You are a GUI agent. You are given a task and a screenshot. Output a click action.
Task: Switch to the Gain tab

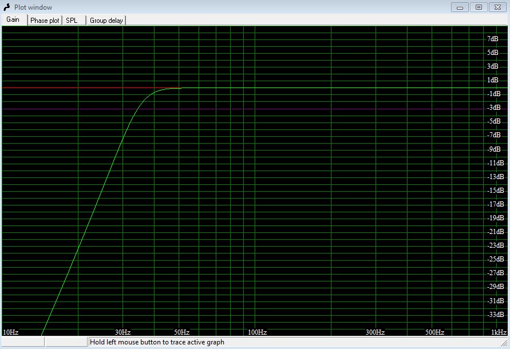coord(14,19)
